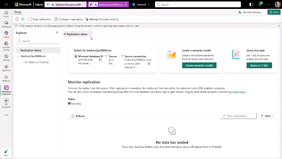Click the Fabric experience switcher icon
Viewport: 282px width, 159px height.
[6, 153]
